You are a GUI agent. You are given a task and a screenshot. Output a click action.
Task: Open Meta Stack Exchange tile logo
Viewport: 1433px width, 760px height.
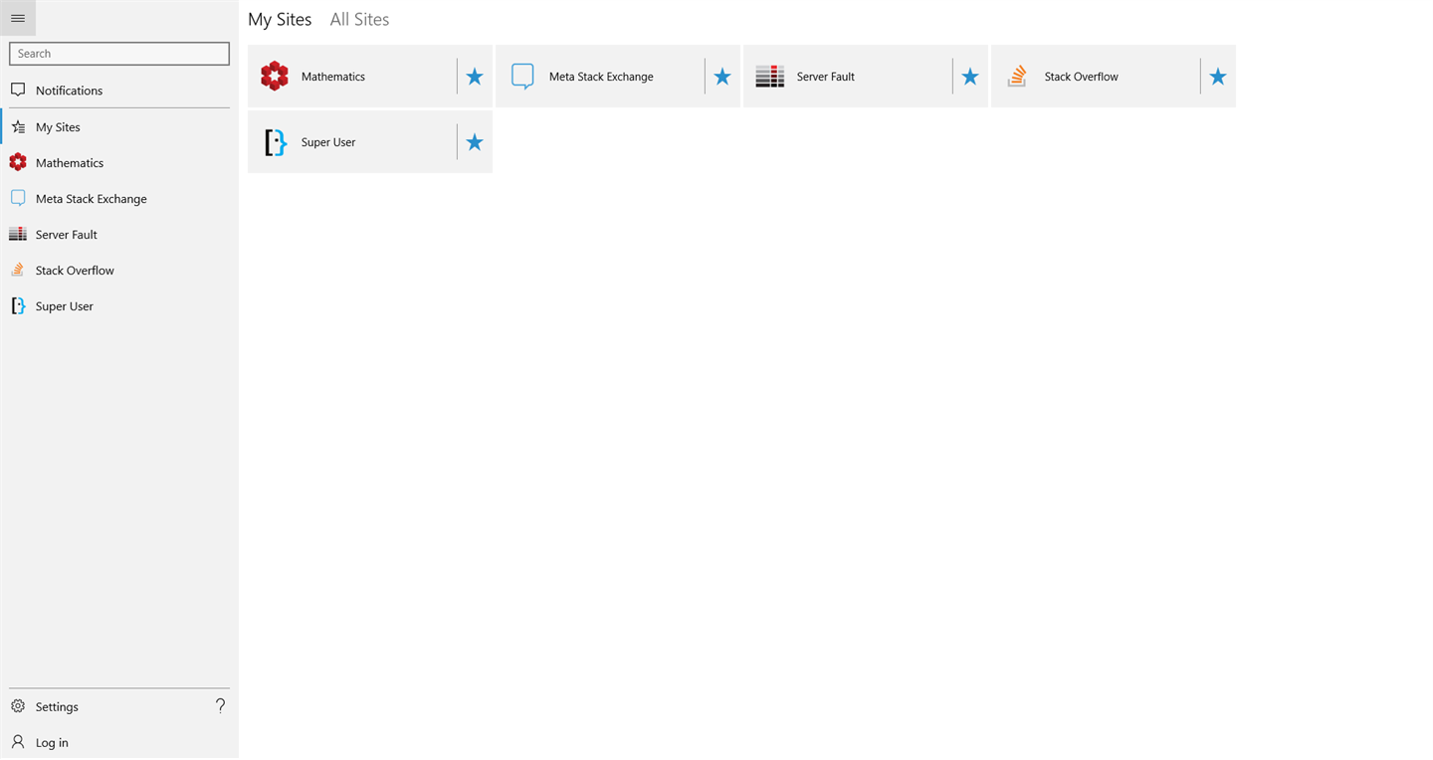522,76
